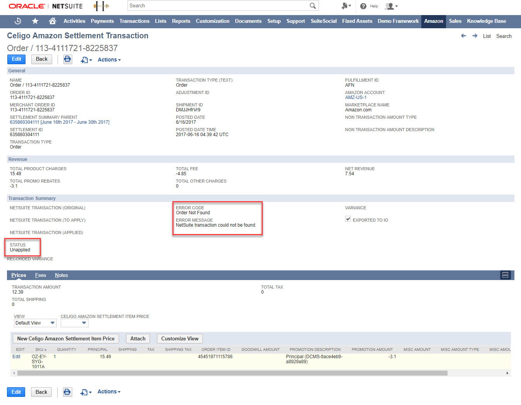Click the Help text link

(374, 6)
